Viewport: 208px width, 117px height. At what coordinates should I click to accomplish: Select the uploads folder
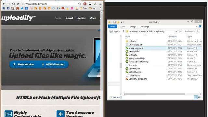[x=132, y=41]
